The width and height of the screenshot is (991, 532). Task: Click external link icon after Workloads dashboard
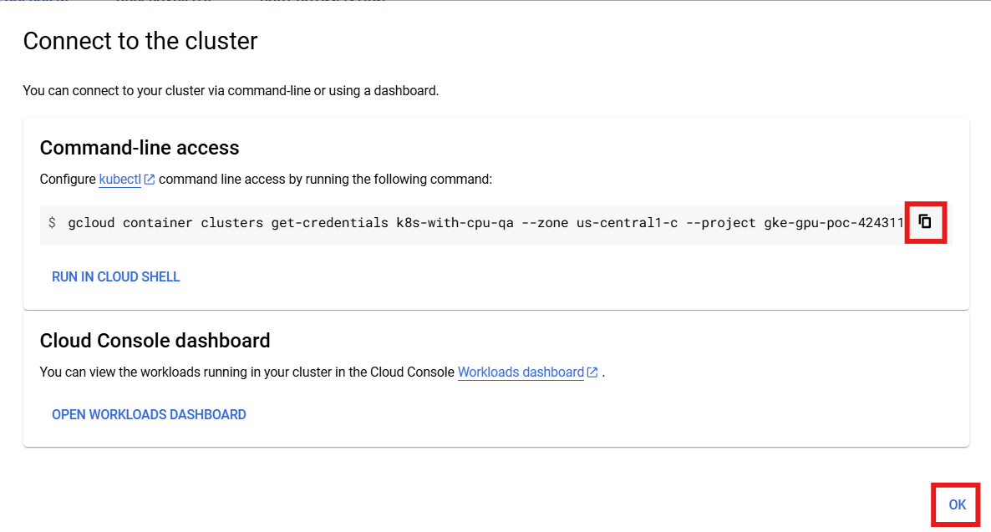592,372
